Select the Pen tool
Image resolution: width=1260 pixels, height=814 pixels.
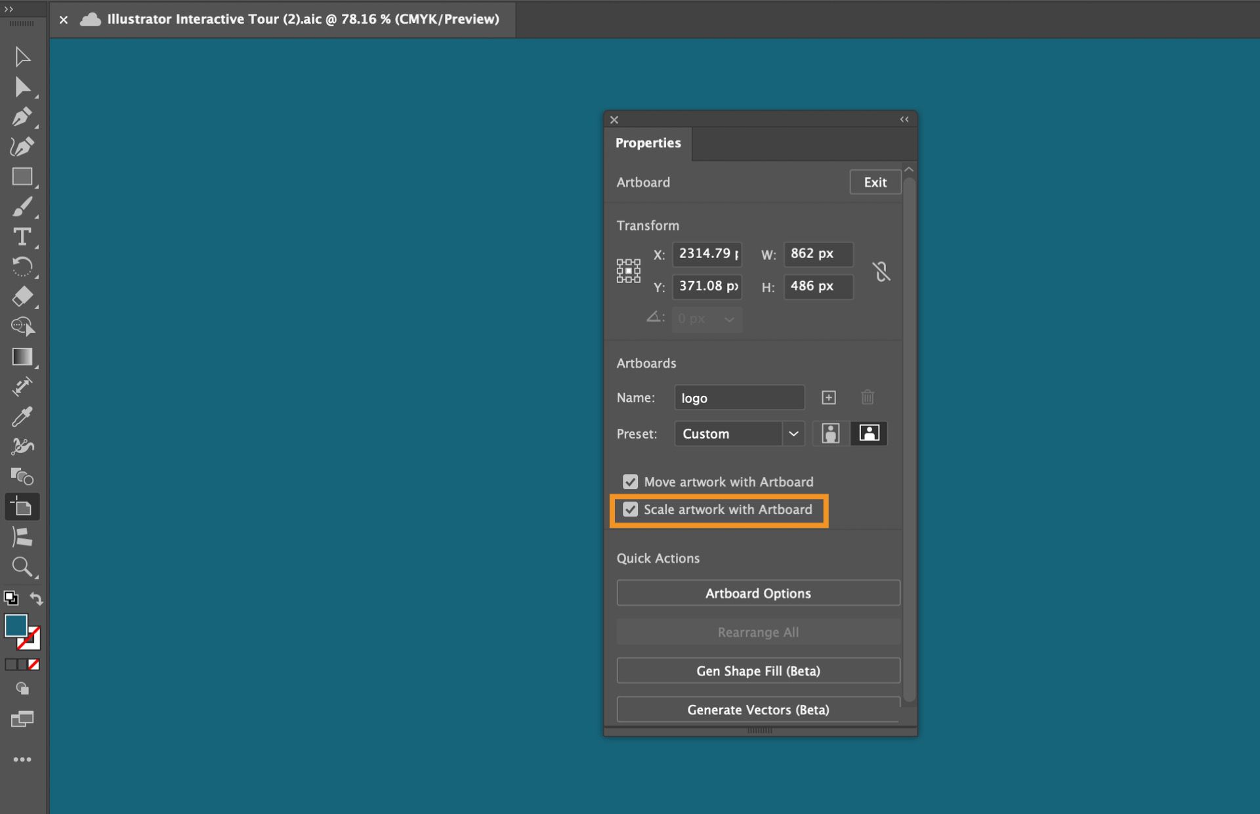pyautogui.click(x=22, y=116)
